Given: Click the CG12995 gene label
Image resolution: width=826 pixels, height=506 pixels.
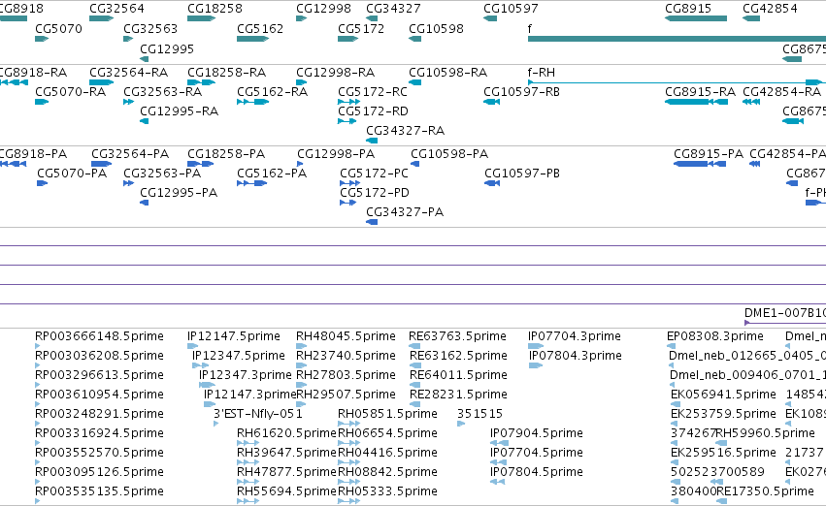Looking at the screenshot, I should coord(167,48).
